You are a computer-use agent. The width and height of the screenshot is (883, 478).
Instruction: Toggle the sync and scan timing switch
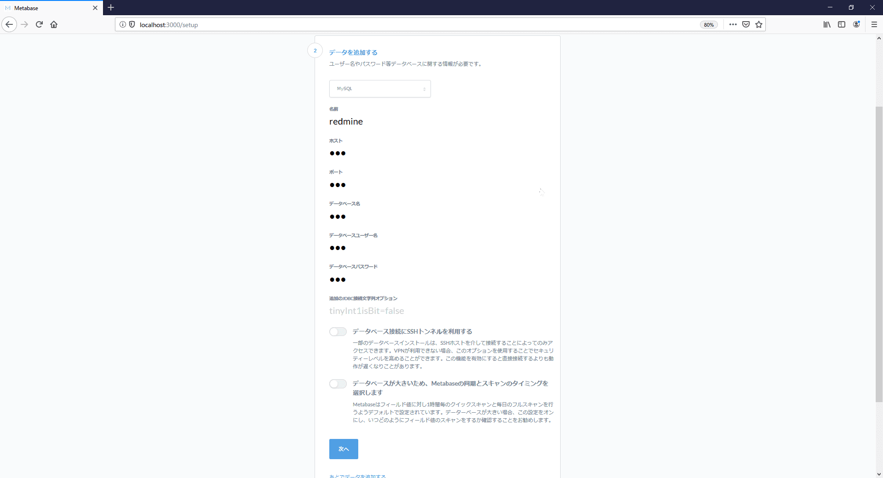tap(338, 384)
